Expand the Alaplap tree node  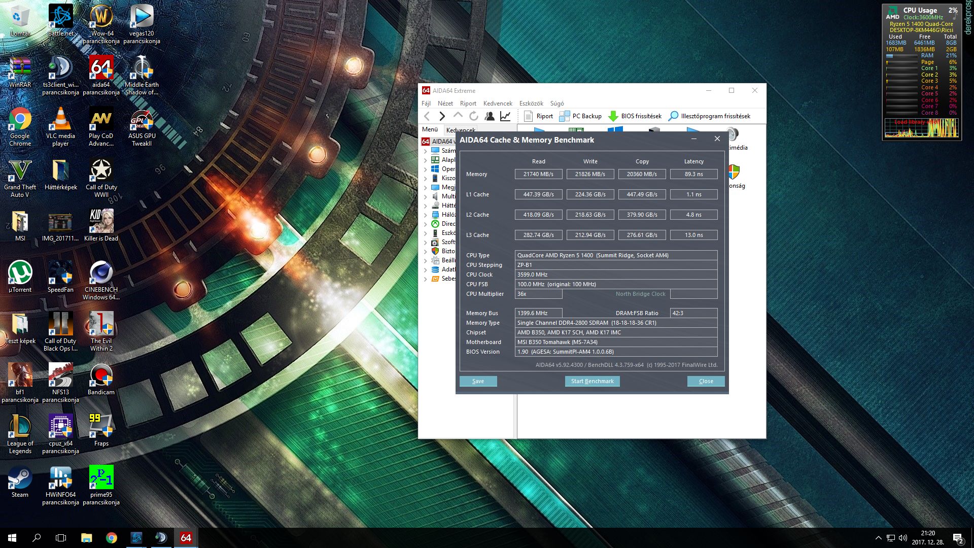(x=425, y=160)
